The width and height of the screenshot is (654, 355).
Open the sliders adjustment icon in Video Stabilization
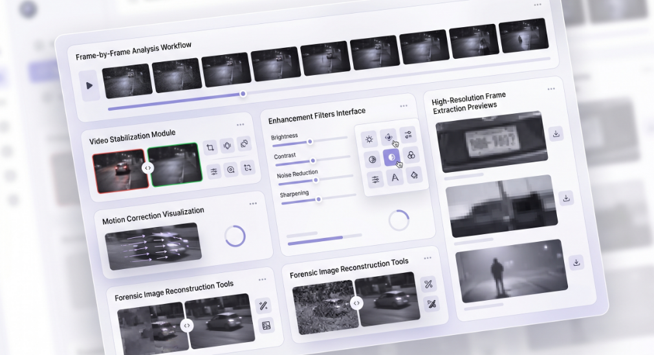214,171
